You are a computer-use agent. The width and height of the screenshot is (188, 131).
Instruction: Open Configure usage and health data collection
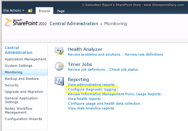pyautogui.click(x=104, y=103)
